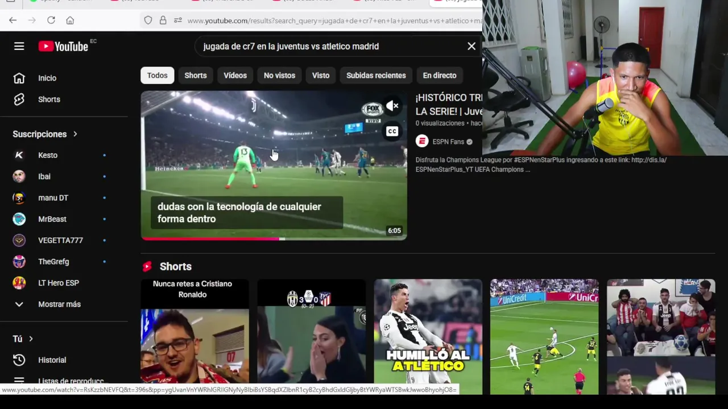Open the 'Nunca retes a Cristiano Ronaldo' short
728x409 pixels.
[x=195, y=336]
